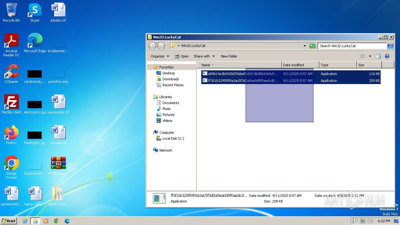This screenshot has height=225, width=400.
Task: Click the search magnifier icon
Action: (x=390, y=46)
